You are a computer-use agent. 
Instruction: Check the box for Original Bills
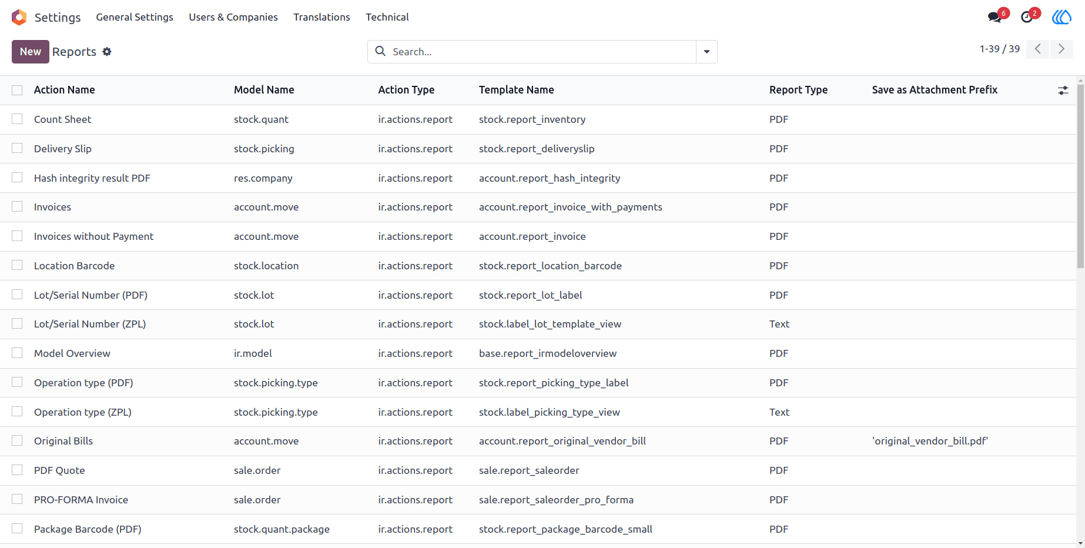(x=17, y=440)
